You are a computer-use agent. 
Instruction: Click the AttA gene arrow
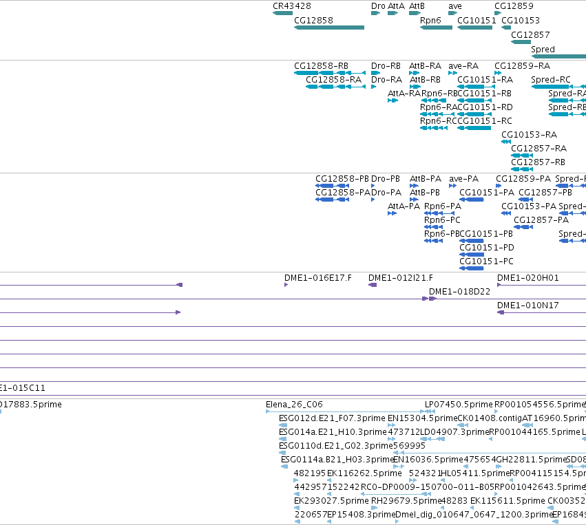tap(393, 13)
